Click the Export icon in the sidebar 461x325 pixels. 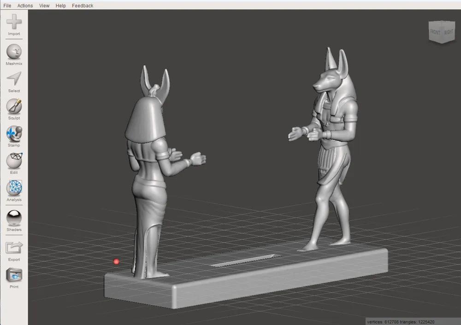[14, 248]
